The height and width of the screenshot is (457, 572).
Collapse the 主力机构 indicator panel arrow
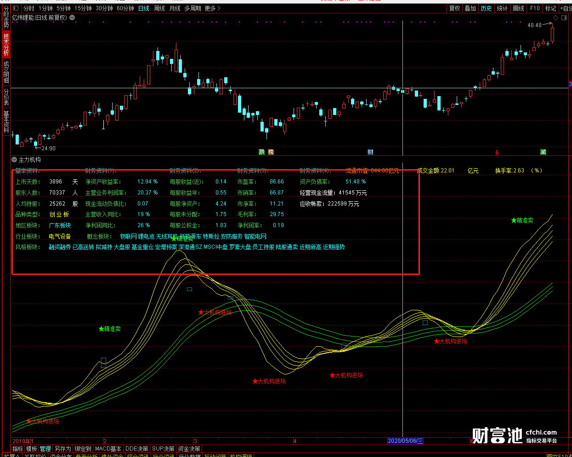coord(14,160)
